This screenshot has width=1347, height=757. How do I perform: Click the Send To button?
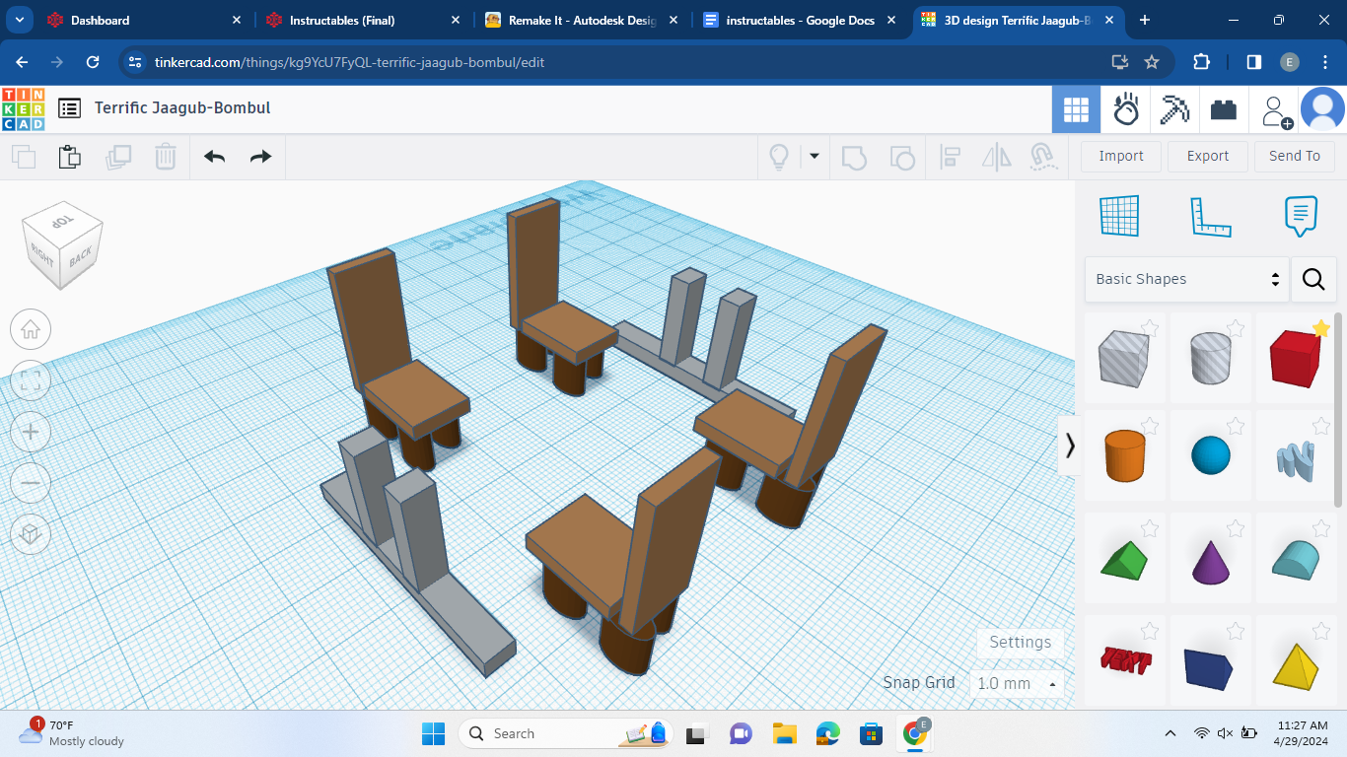point(1295,156)
